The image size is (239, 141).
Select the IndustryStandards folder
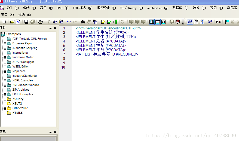[x=24, y=76]
